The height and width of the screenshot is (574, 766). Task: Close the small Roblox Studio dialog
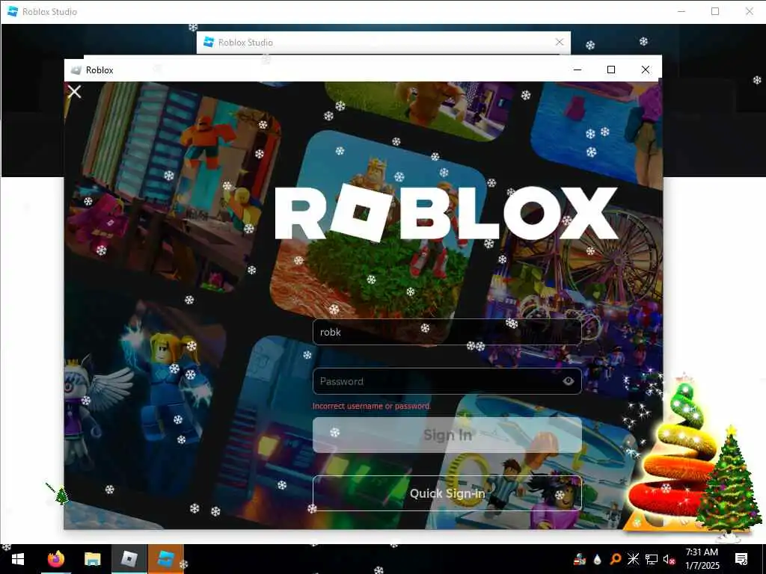click(560, 42)
